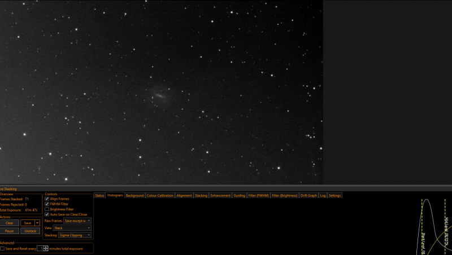
Task: Open the Log tab
Action: tap(323, 195)
